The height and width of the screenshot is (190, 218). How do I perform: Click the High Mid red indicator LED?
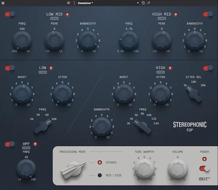click(x=176, y=14)
